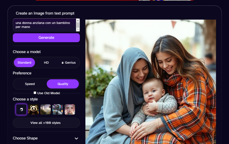Click the prompt textarea scrollbar thumb
This screenshot has height=144, width=229.
[x=78, y=25]
